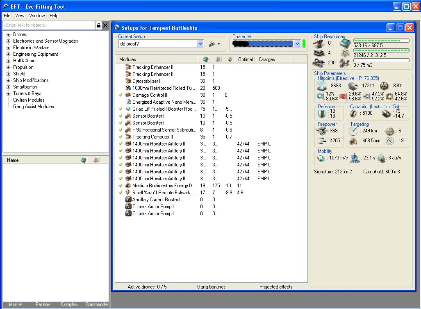421x309 pixels.
Task: Open Gang bonuses
Action: click(211, 287)
